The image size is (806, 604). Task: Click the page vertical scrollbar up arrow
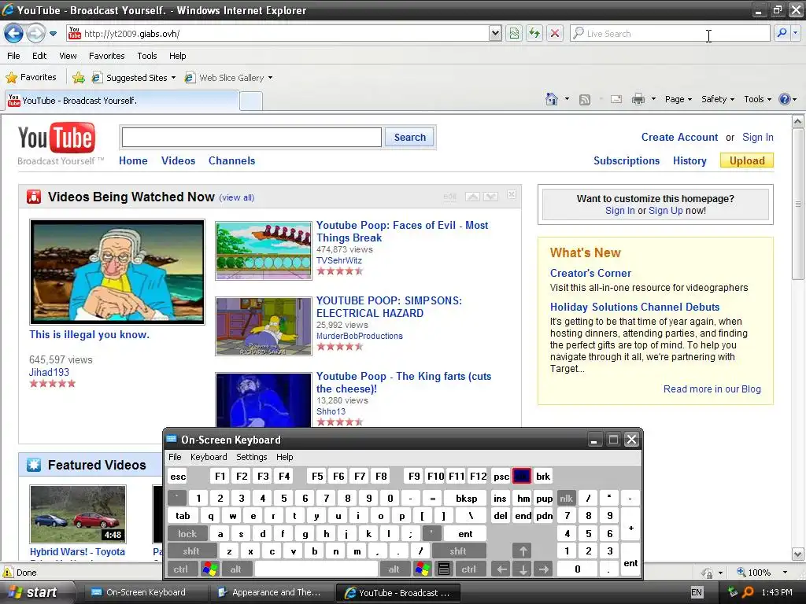point(798,122)
